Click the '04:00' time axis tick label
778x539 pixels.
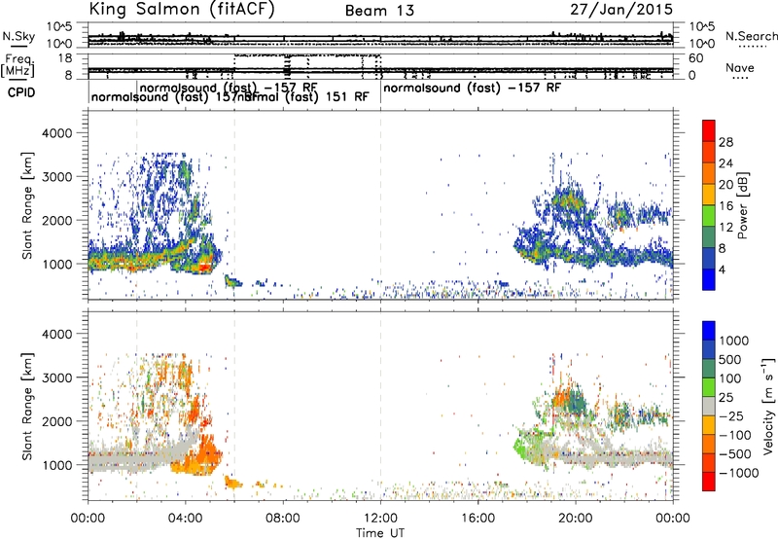[186, 519]
